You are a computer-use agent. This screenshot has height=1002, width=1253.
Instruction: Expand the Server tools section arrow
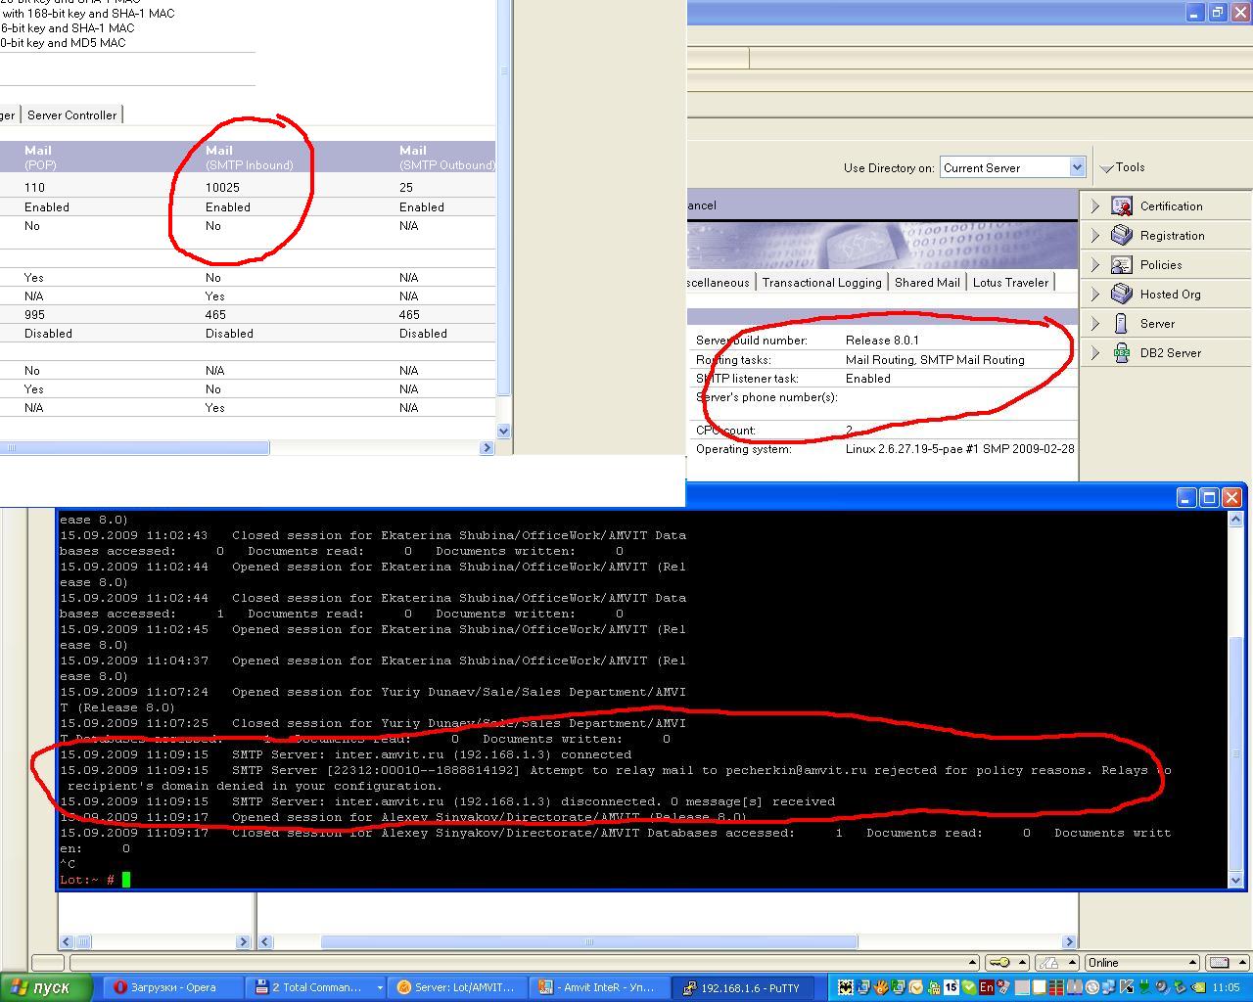click(x=1095, y=324)
